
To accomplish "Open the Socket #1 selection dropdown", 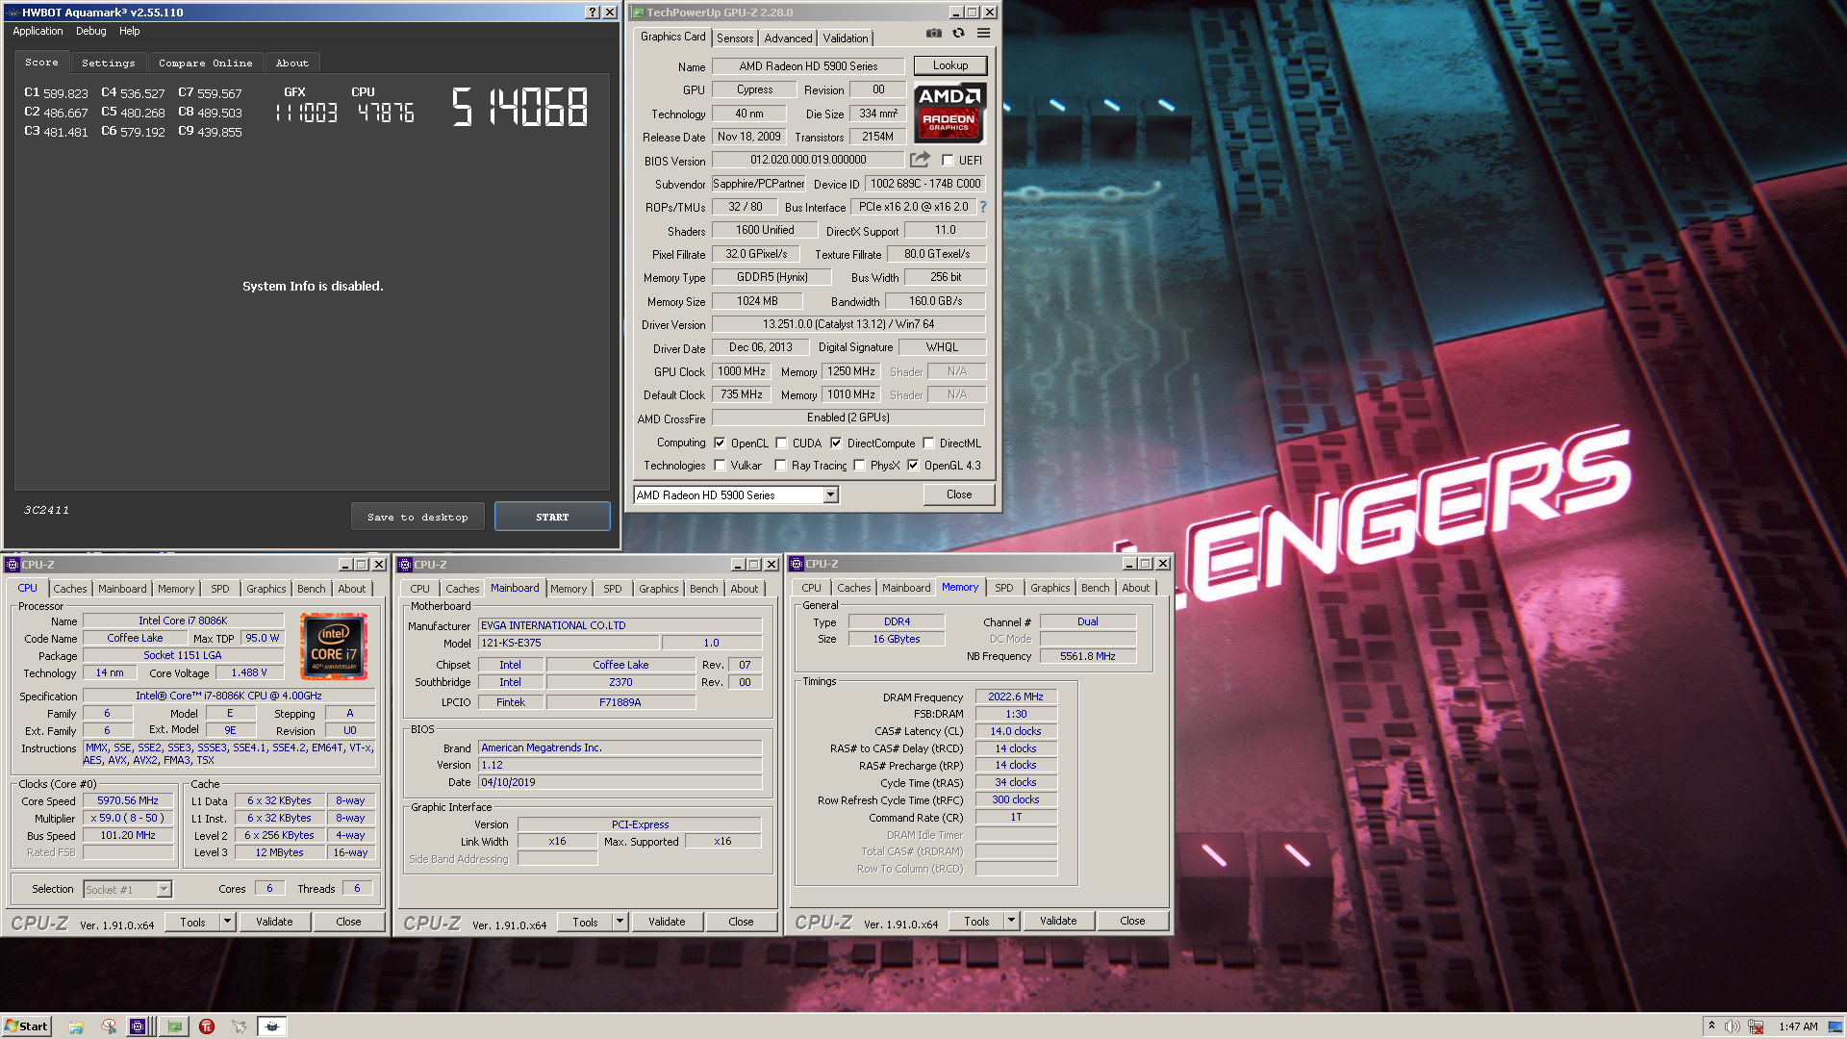I will (164, 889).
